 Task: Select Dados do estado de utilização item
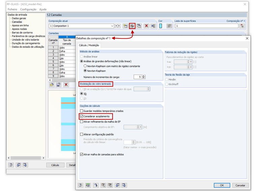28,47
